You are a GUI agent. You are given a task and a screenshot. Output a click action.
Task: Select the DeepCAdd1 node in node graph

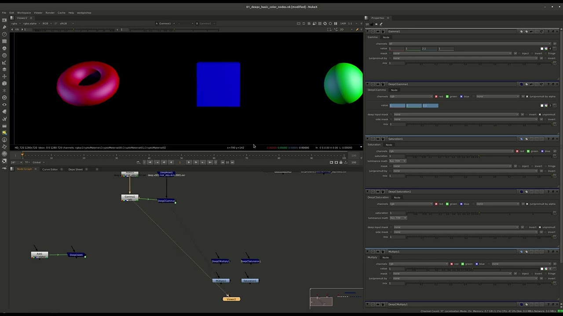click(x=76, y=255)
